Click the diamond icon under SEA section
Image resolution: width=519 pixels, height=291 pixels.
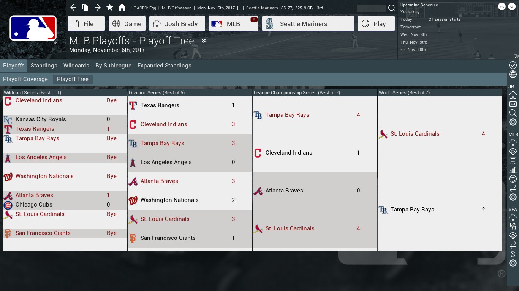(513, 236)
